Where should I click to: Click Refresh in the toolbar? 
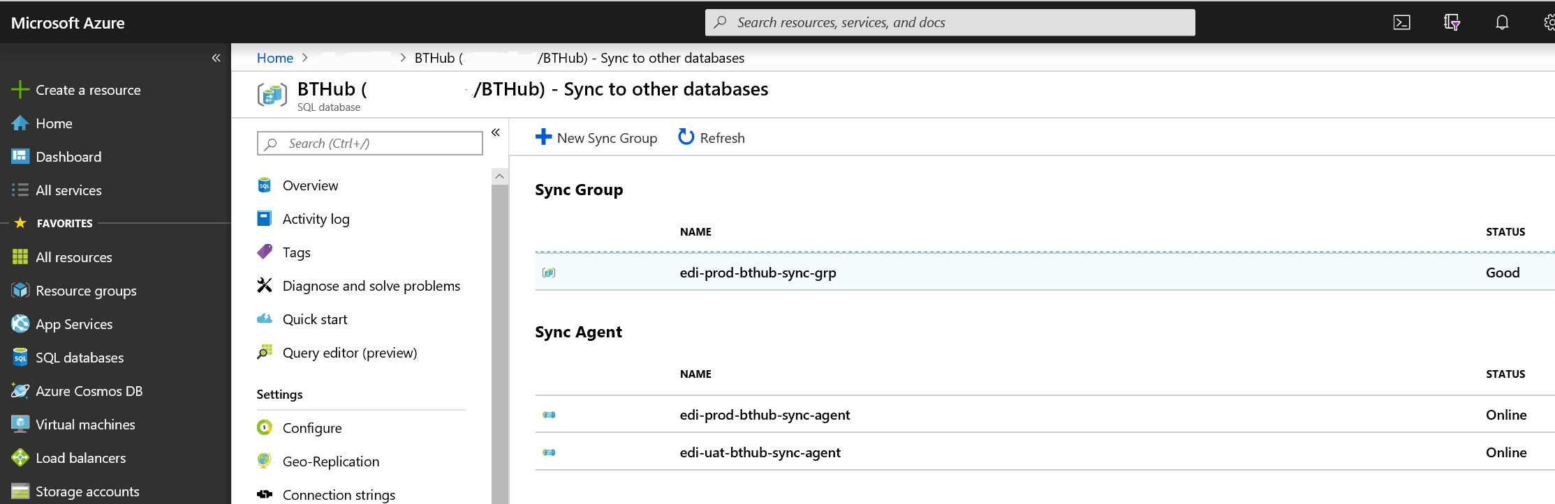(x=712, y=138)
